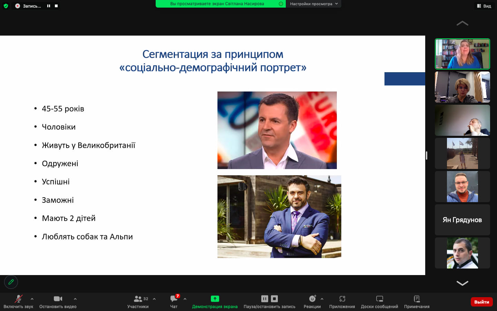Click the bullet text Заможні
The height and width of the screenshot is (311, 497).
[58, 200]
